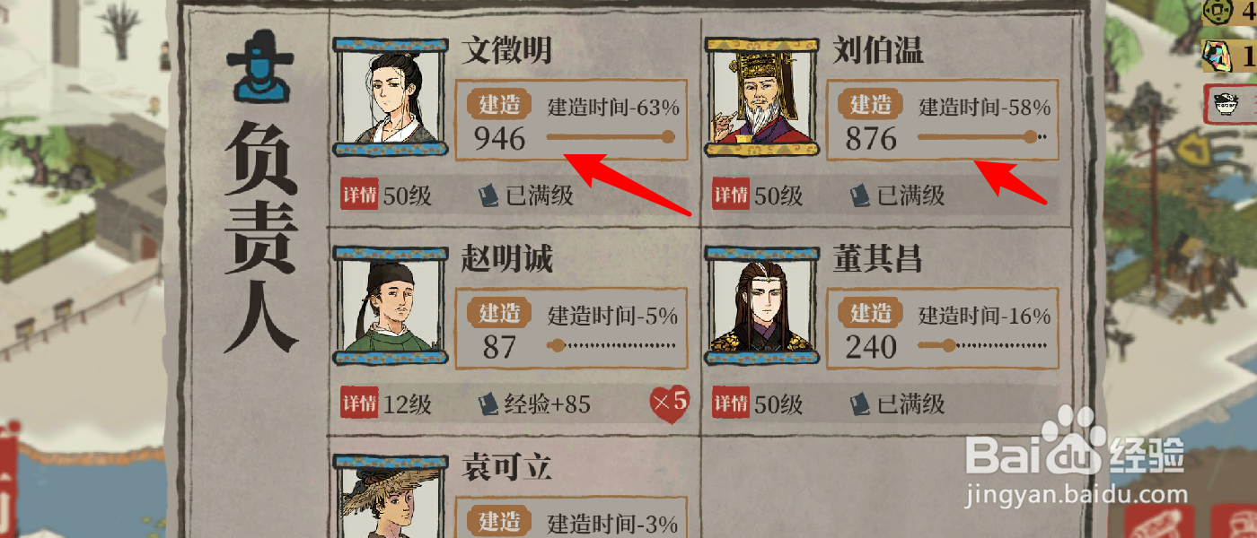Click 建造 tag on 袁可立 card
This screenshot has height=538, width=1257.
499,523
